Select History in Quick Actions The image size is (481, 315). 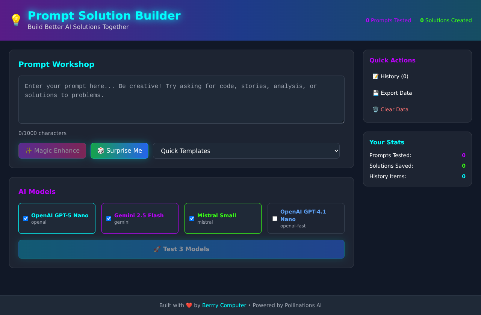pyautogui.click(x=391, y=76)
